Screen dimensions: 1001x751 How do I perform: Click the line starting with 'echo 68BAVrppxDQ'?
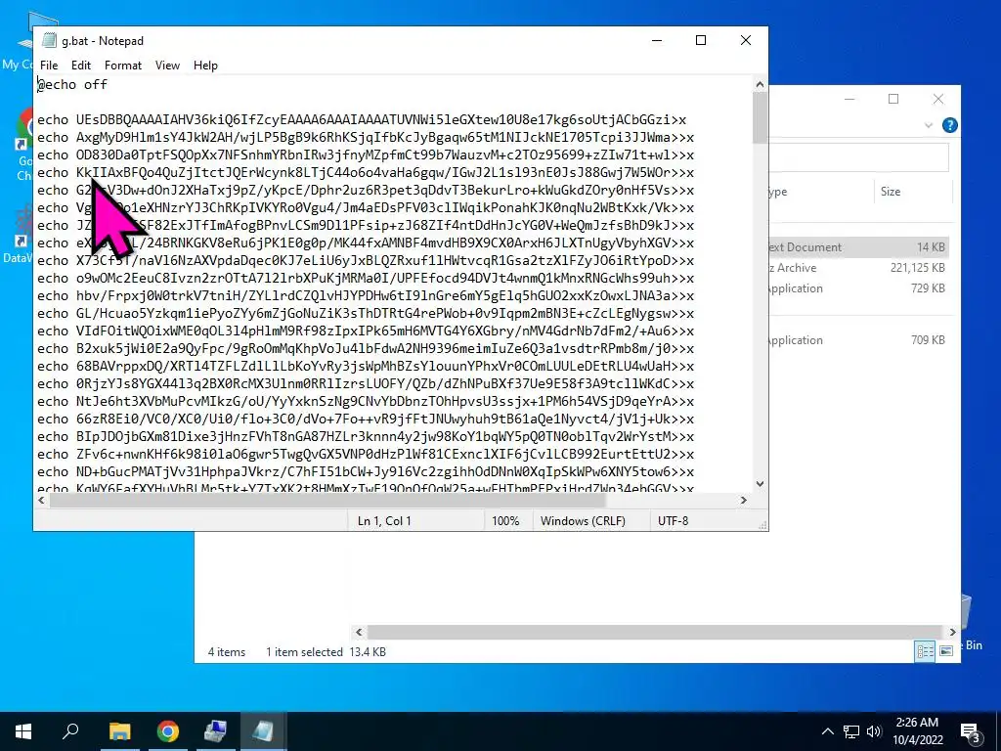(366, 366)
